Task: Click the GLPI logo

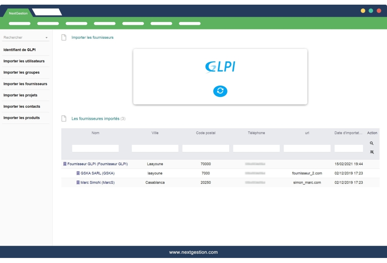Action: (x=220, y=66)
